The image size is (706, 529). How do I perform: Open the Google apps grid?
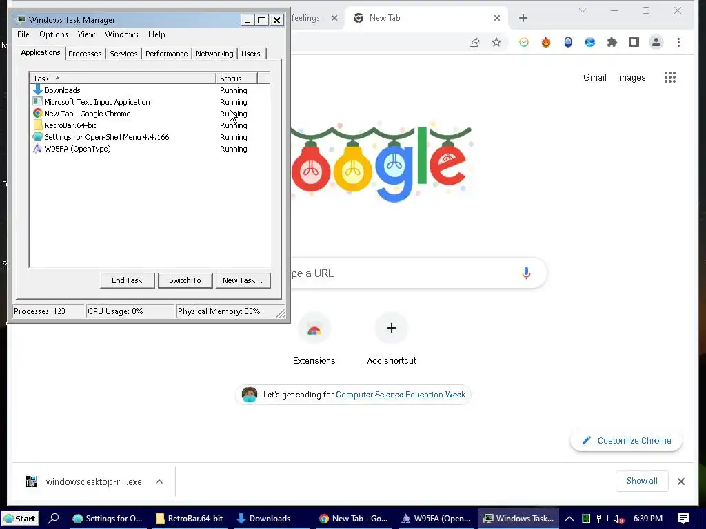[670, 77]
